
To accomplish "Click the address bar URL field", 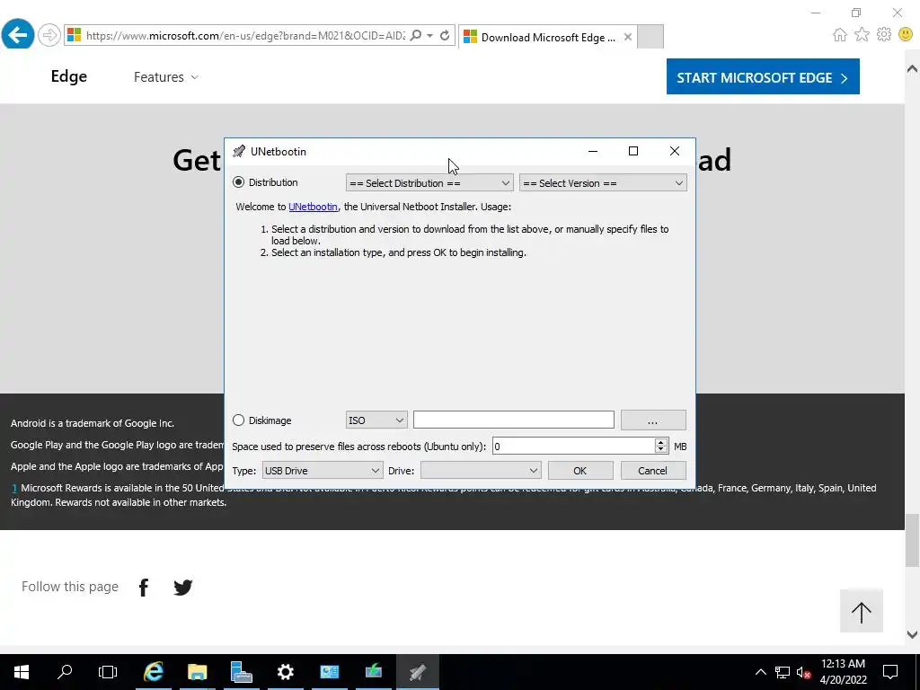I will pyautogui.click(x=245, y=36).
